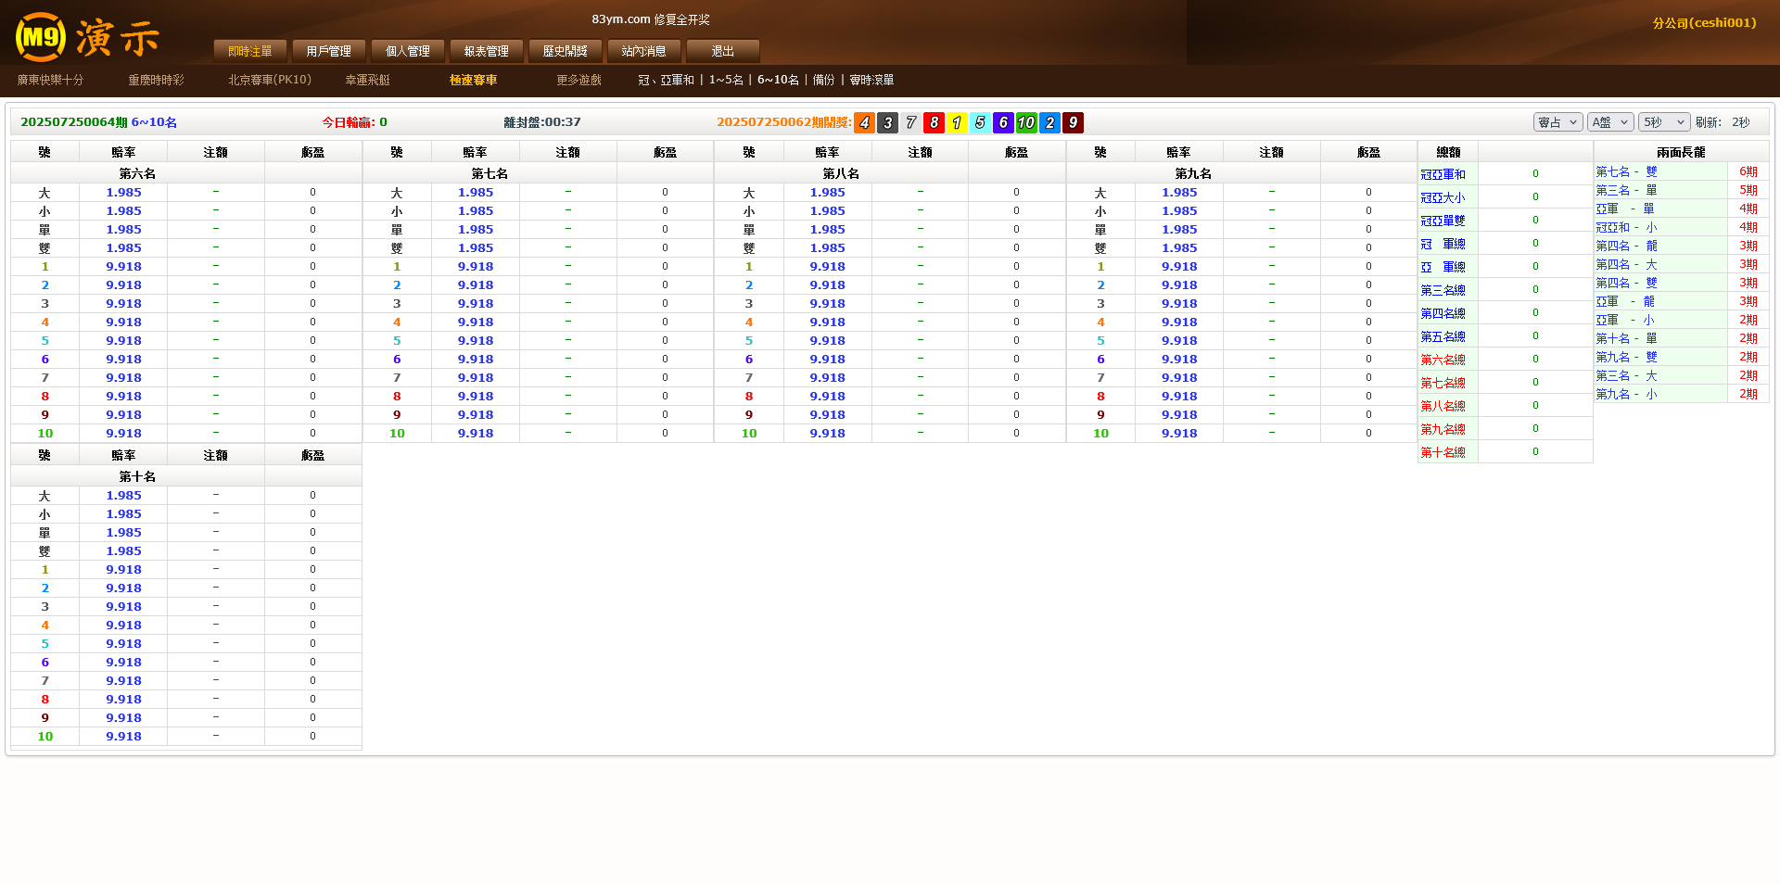1780x885 pixels.
Task: Click the gray number 3 result ball
Action: point(887,122)
